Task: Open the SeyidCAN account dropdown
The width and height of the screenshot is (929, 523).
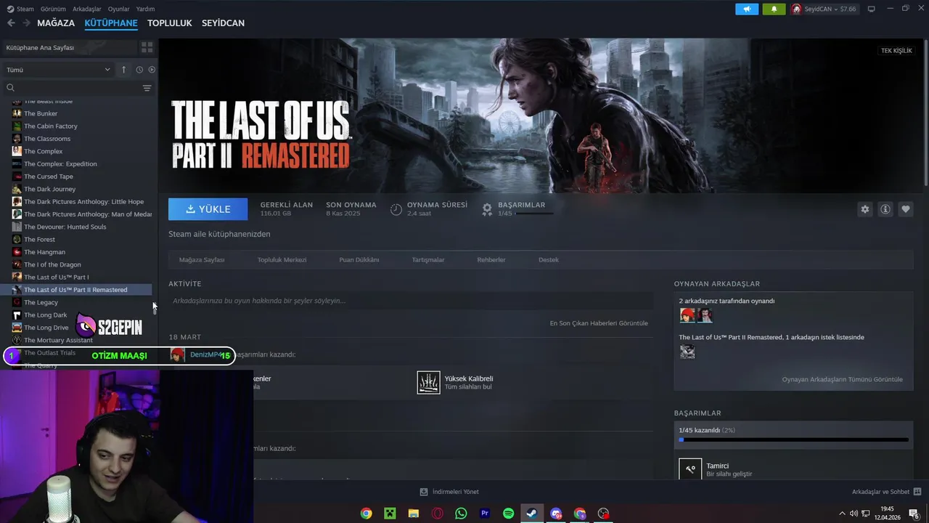Action: 825,9
